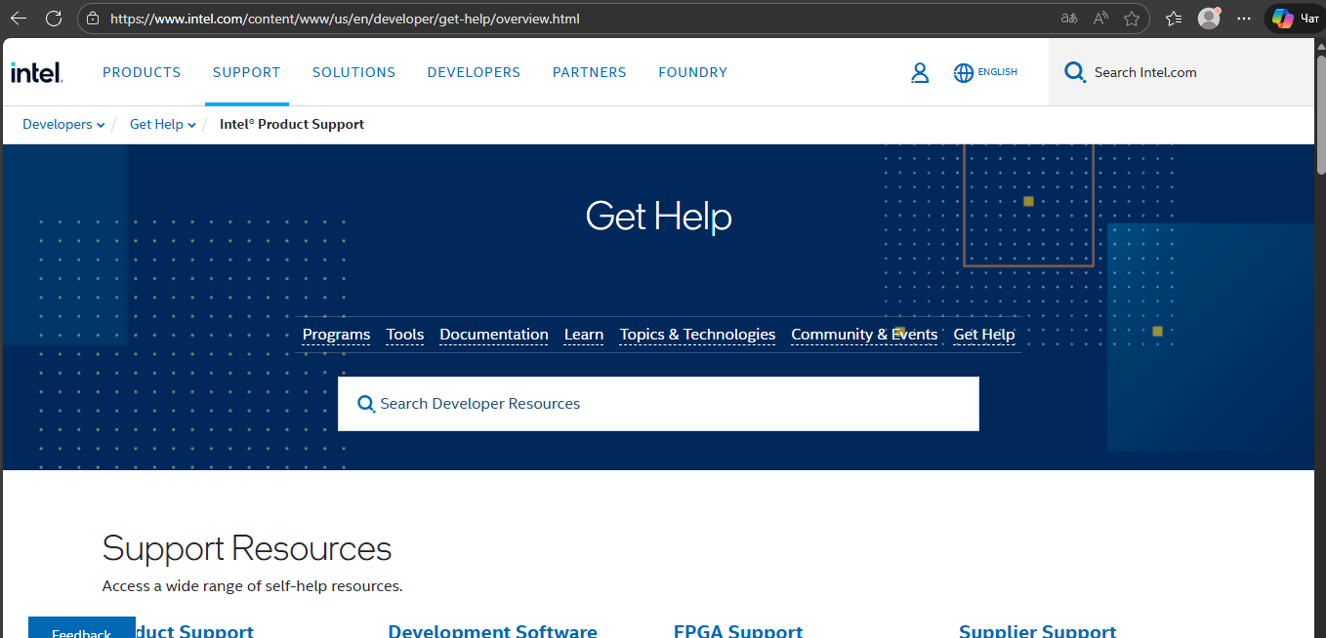Open Community & Events link
The width and height of the screenshot is (1326, 638).
coord(864,335)
